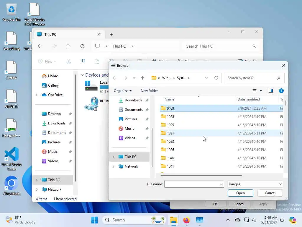Go up one folder in Browse dialog
The width and height of the screenshot is (302, 227).
click(142, 78)
